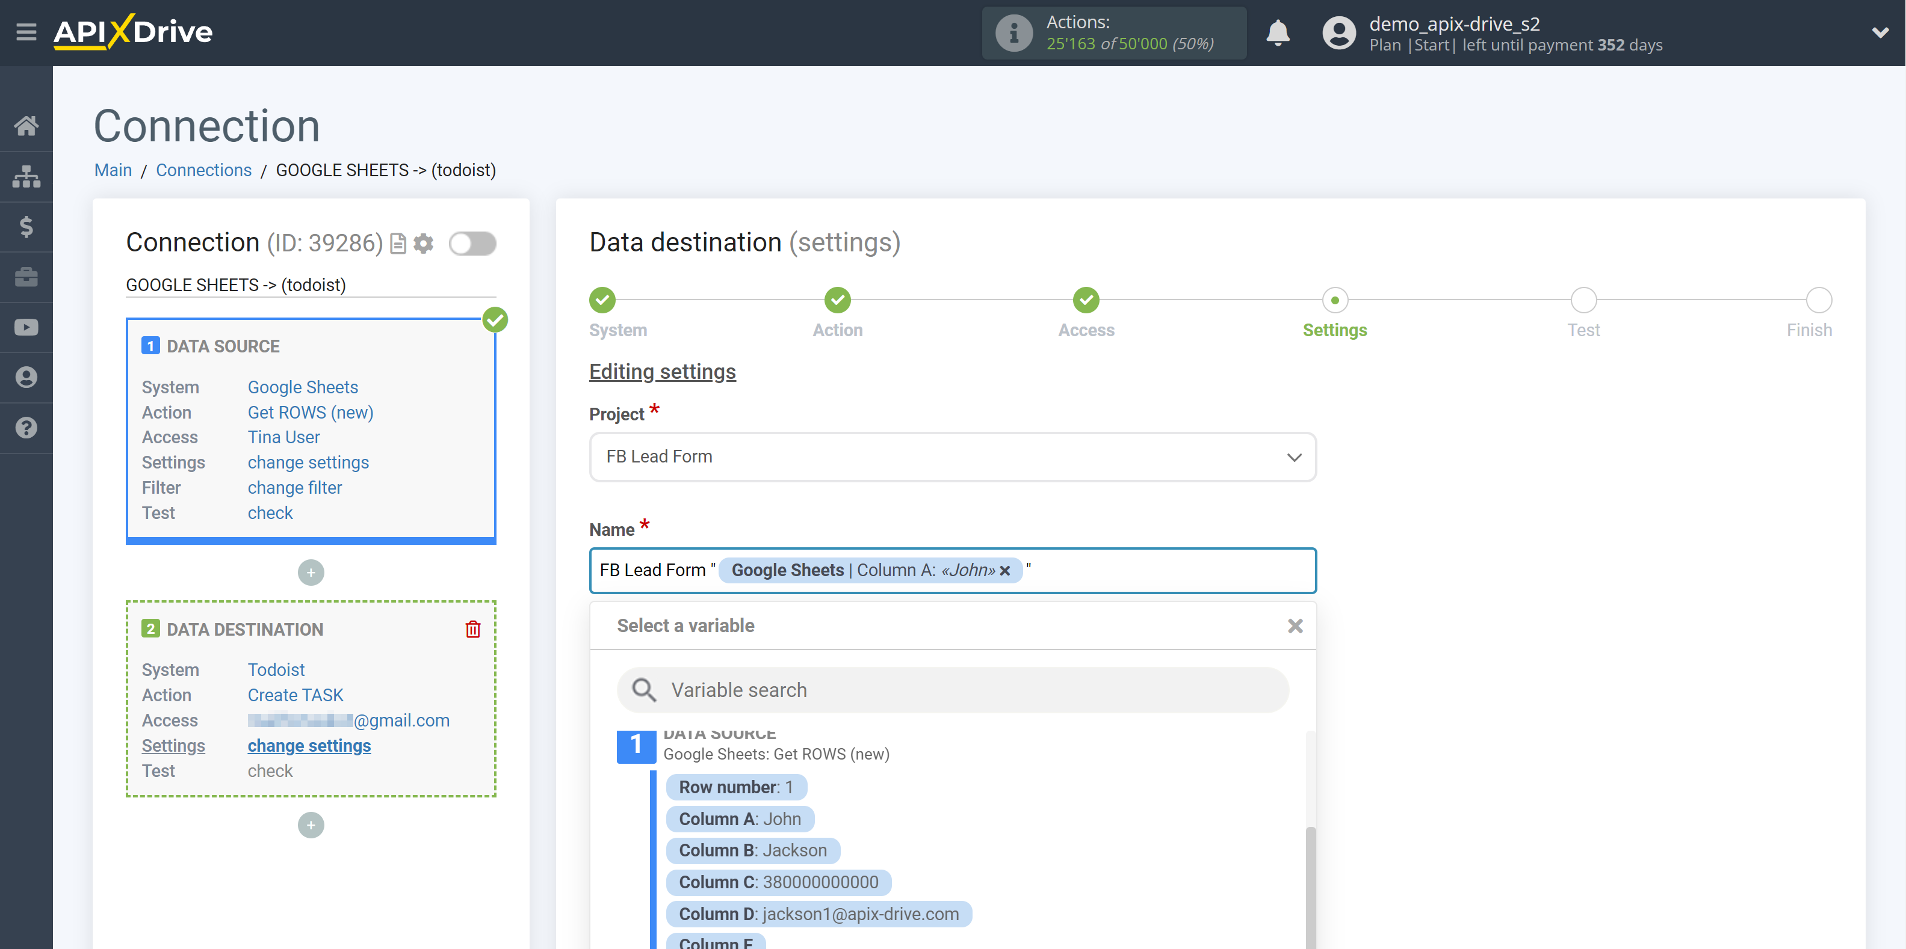Go to the Finish step
Image resolution: width=1906 pixels, height=949 pixels.
1819,300
